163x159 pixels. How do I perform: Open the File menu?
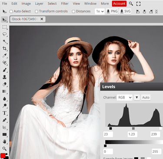coord(4,3)
